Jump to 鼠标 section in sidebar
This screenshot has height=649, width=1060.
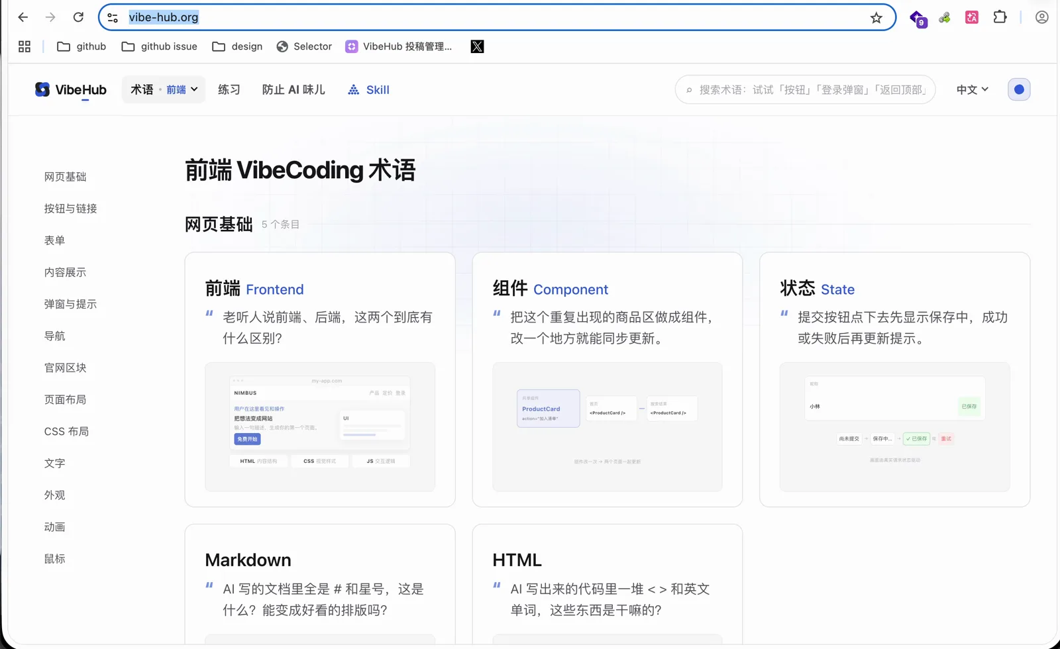[54, 558]
